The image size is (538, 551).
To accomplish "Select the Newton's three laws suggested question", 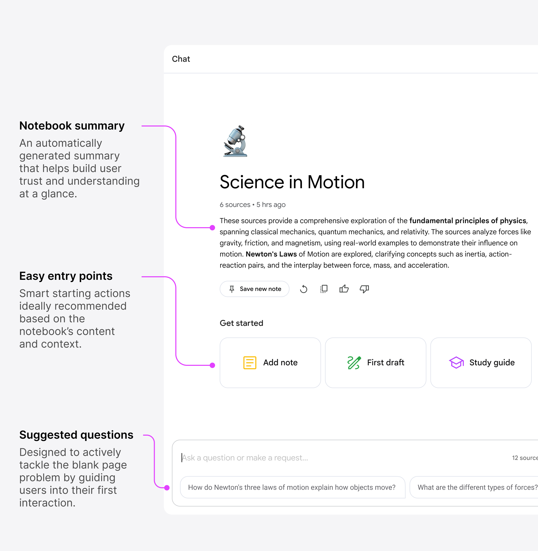I will (x=292, y=488).
